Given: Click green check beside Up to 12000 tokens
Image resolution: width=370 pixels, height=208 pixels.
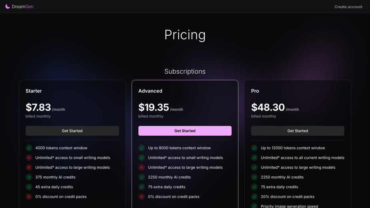Looking at the screenshot, I should [x=254, y=148].
